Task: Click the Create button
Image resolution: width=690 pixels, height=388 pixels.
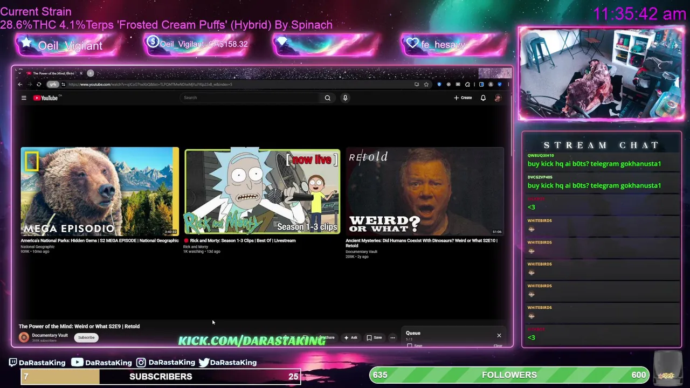Action: [463, 98]
